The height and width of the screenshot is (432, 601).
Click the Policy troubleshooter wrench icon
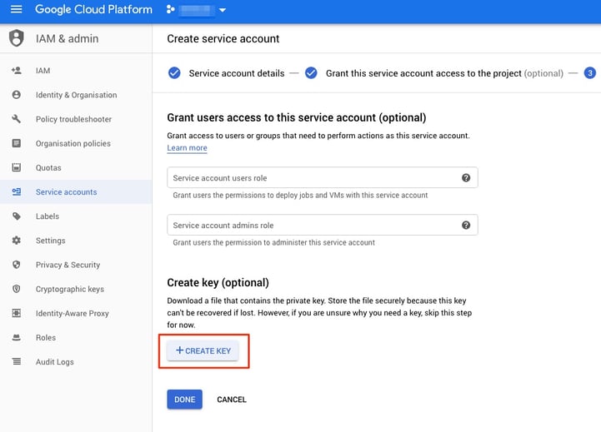17,119
